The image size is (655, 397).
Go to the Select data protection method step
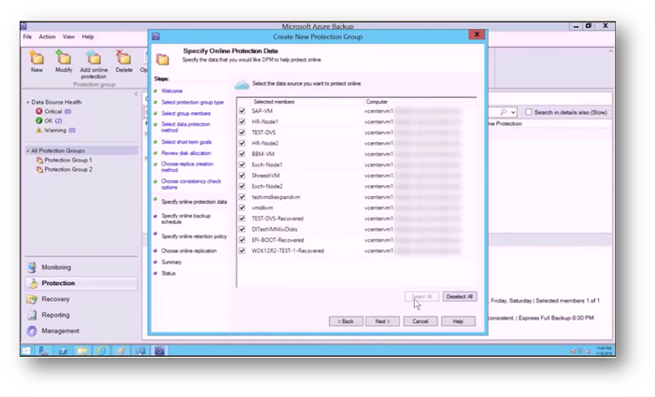point(186,127)
